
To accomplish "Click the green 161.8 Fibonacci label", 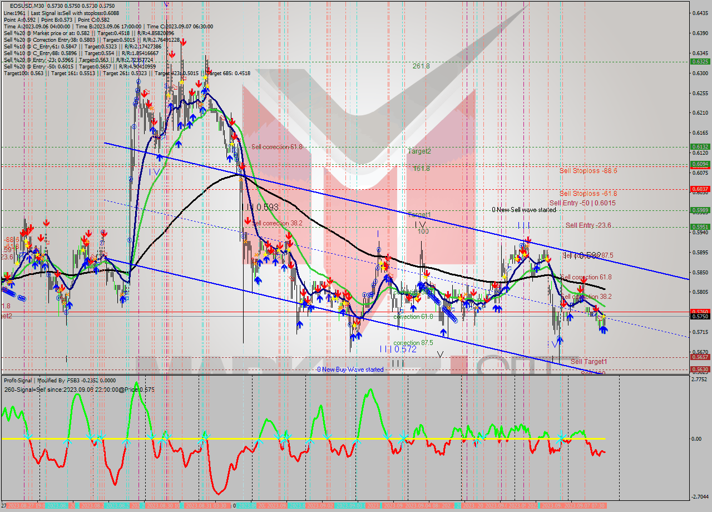I will [422, 168].
